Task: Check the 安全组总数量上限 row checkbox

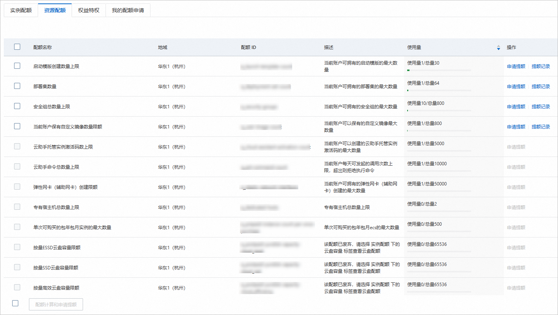Action: (17, 106)
